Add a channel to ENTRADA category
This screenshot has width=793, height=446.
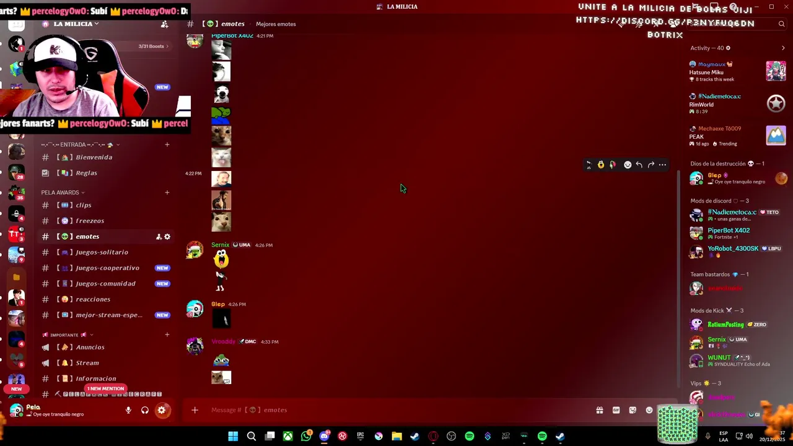click(167, 145)
